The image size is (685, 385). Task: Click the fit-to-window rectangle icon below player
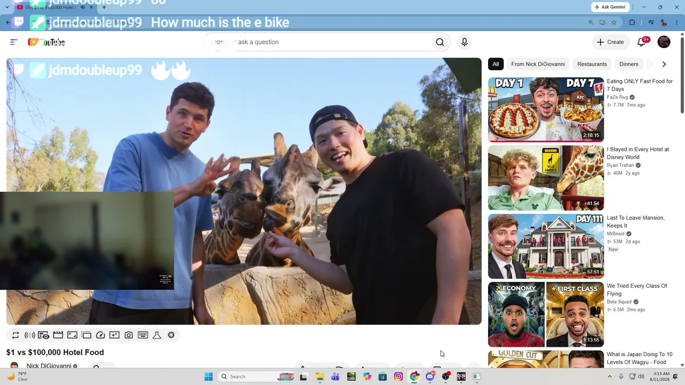tap(72, 335)
